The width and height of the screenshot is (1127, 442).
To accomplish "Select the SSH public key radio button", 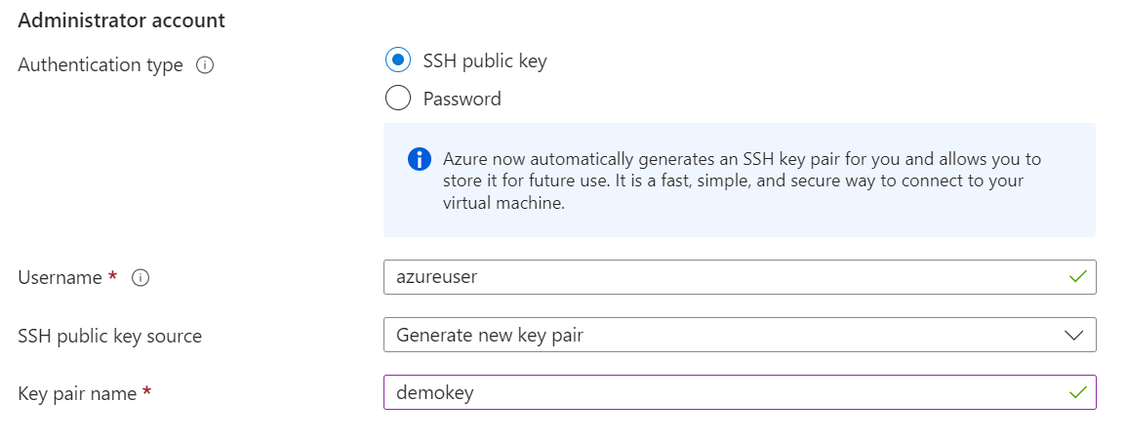I will 398,60.
